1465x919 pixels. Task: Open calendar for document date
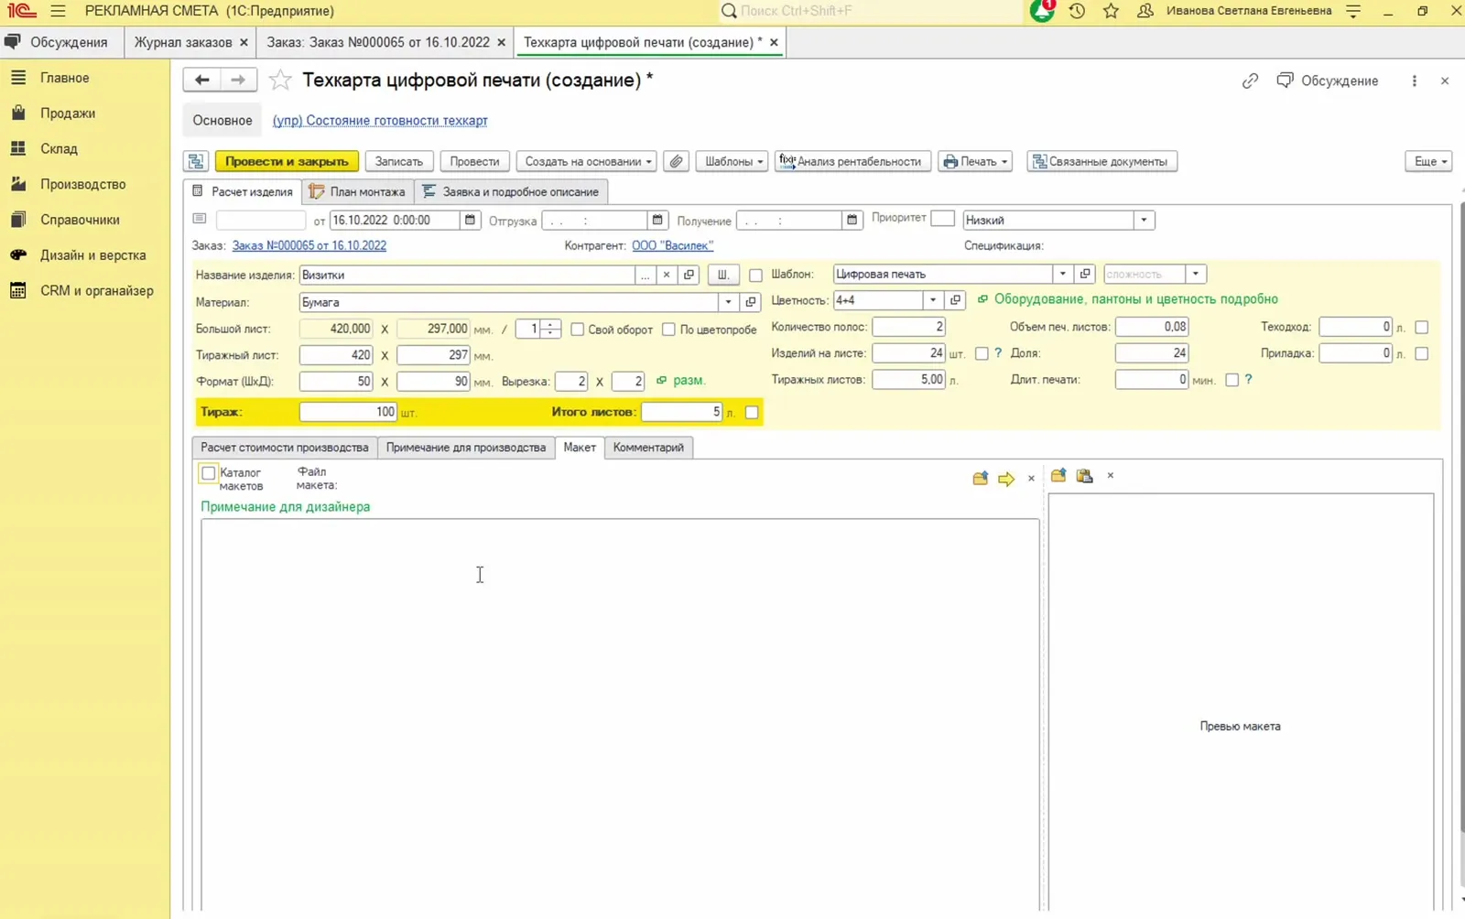point(470,220)
